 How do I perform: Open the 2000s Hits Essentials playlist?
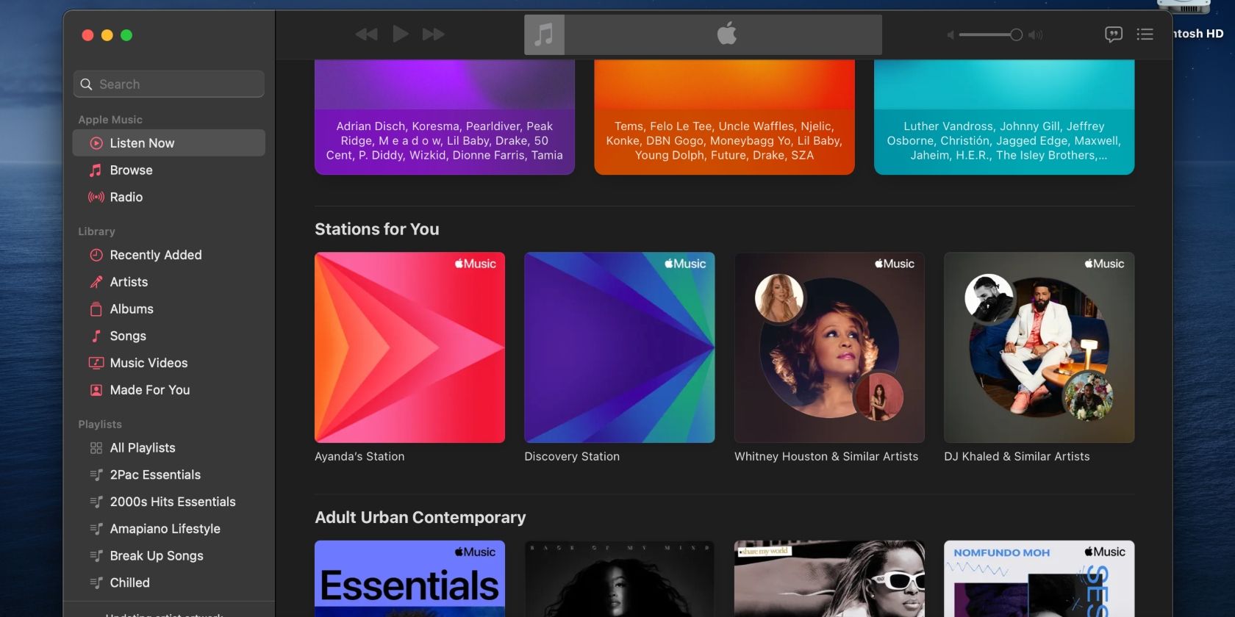[x=169, y=502]
